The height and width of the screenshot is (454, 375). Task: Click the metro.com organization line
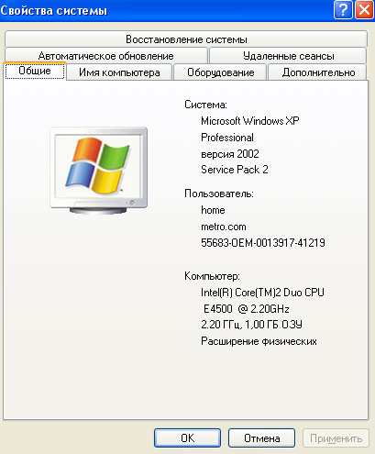point(224,227)
